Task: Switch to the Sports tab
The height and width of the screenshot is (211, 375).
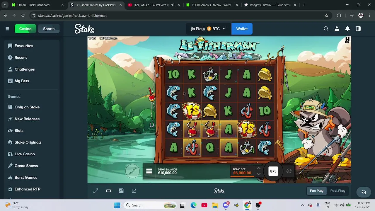Action: (x=49, y=29)
